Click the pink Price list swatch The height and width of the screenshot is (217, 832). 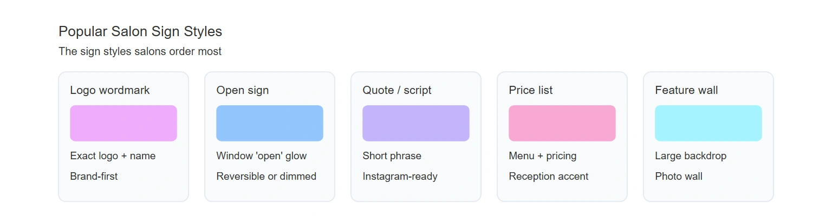point(562,123)
